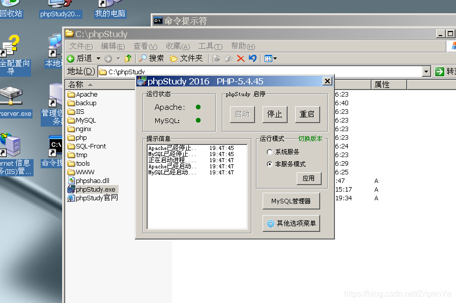The width and height of the screenshot is (456, 303).
Task: Click the Back arrow icon in Explorer toolbar
Action: tap(71, 58)
